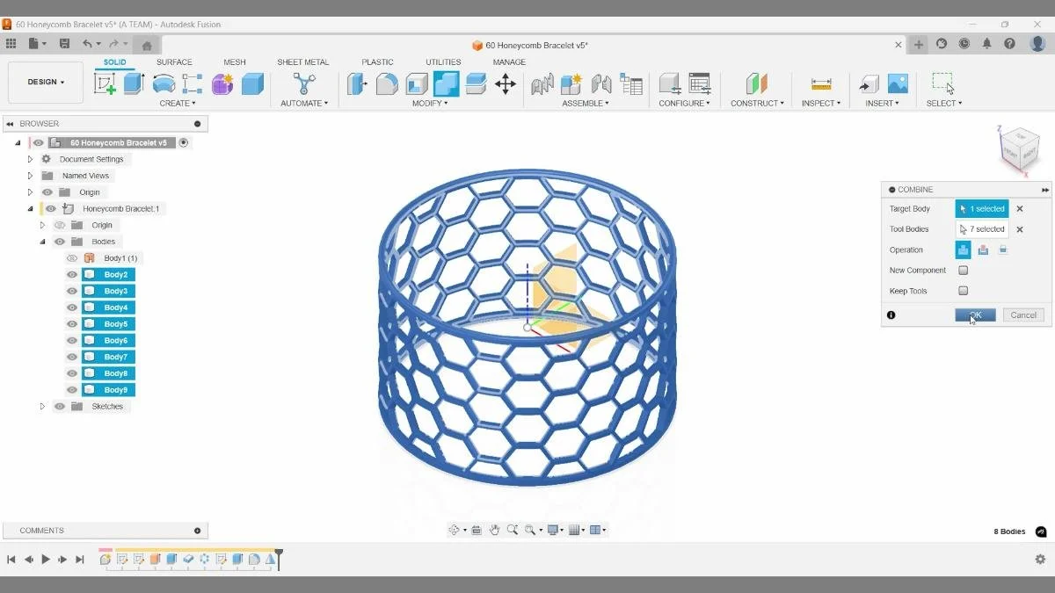
Task: Expand the Document Settings node
Action: (x=30, y=159)
